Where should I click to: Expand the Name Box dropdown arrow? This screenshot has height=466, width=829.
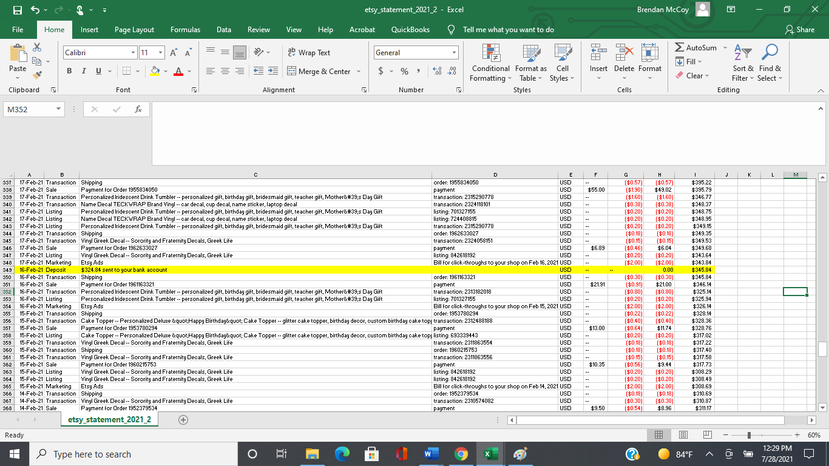click(x=58, y=109)
